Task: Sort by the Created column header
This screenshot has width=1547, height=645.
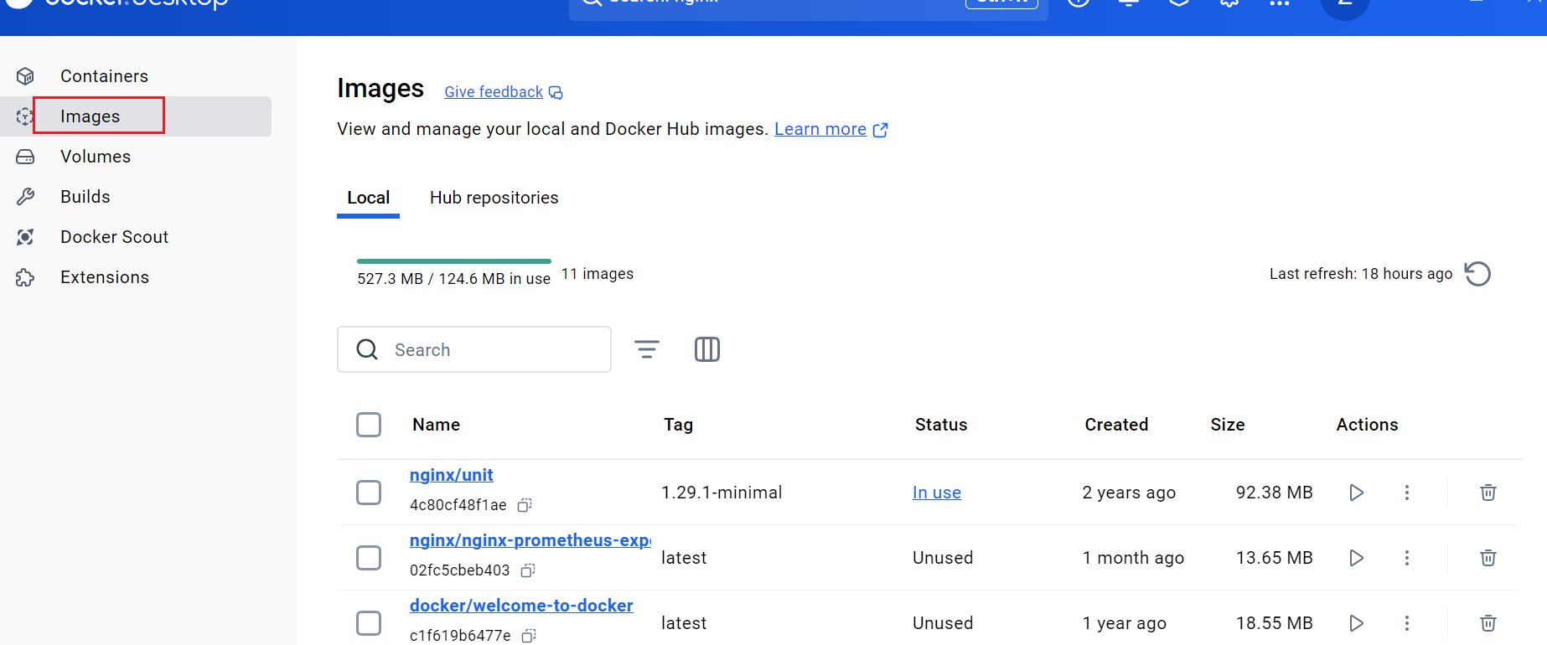Action: pos(1116,425)
